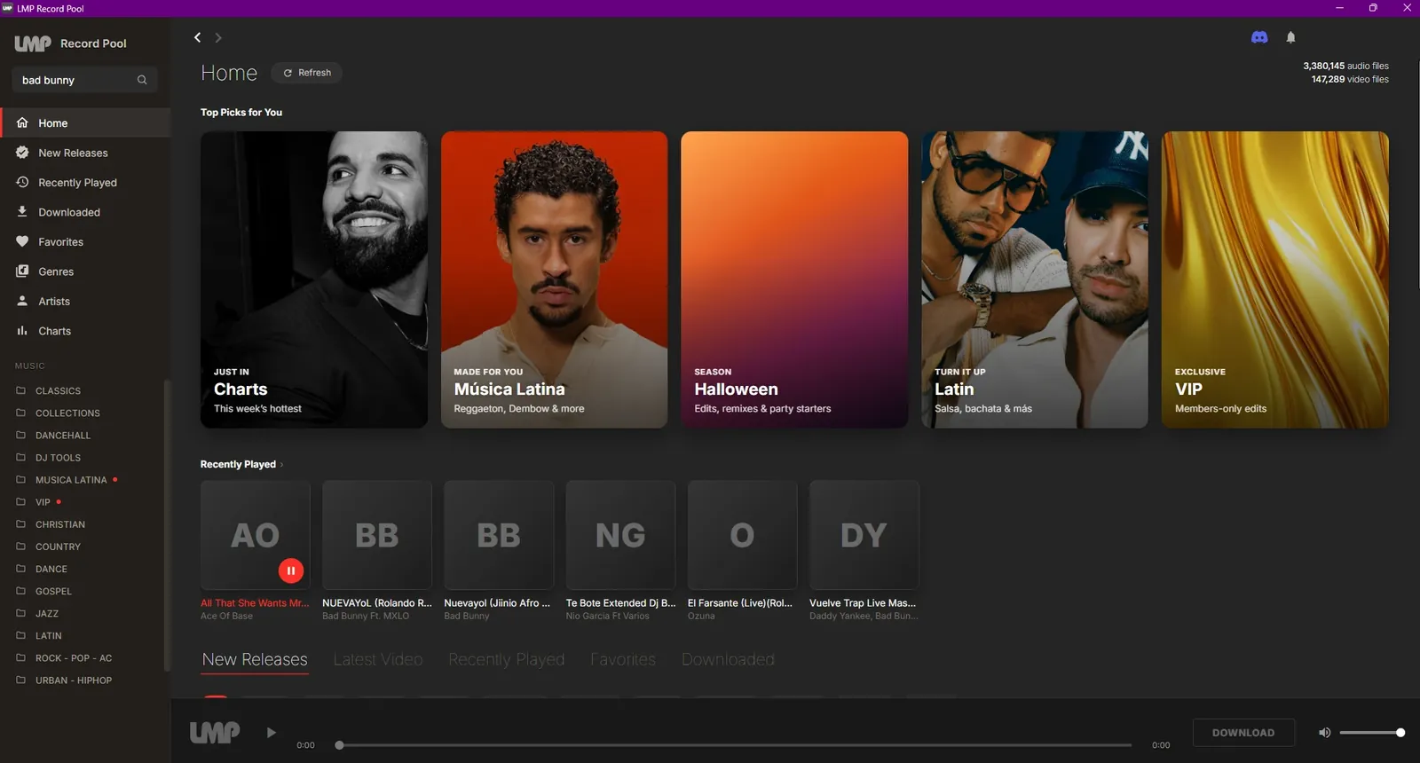
Task: Open Charts in the sidebar menu
Action: [x=85, y=331]
